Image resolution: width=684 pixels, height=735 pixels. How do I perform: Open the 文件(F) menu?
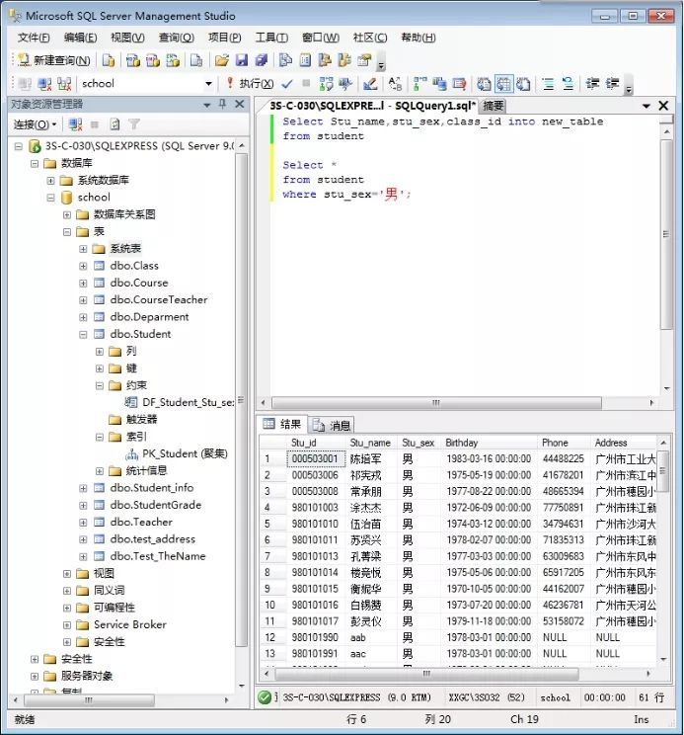(x=34, y=38)
